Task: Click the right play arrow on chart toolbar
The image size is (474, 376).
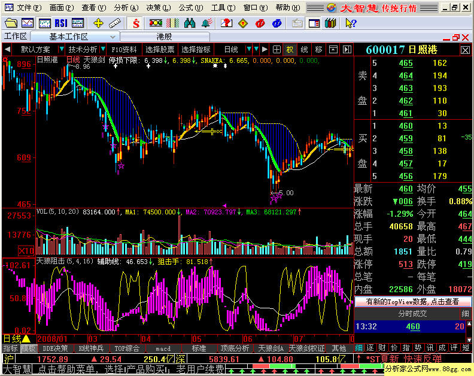Action: point(265,49)
